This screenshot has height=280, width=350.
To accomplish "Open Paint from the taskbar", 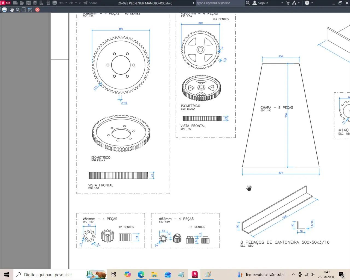I will [x=208, y=275].
